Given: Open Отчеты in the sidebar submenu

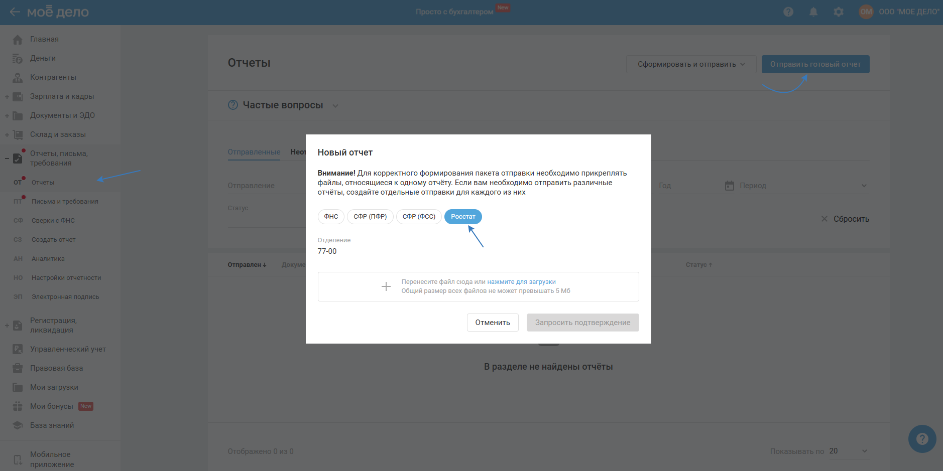Looking at the screenshot, I should click(x=43, y=183).
